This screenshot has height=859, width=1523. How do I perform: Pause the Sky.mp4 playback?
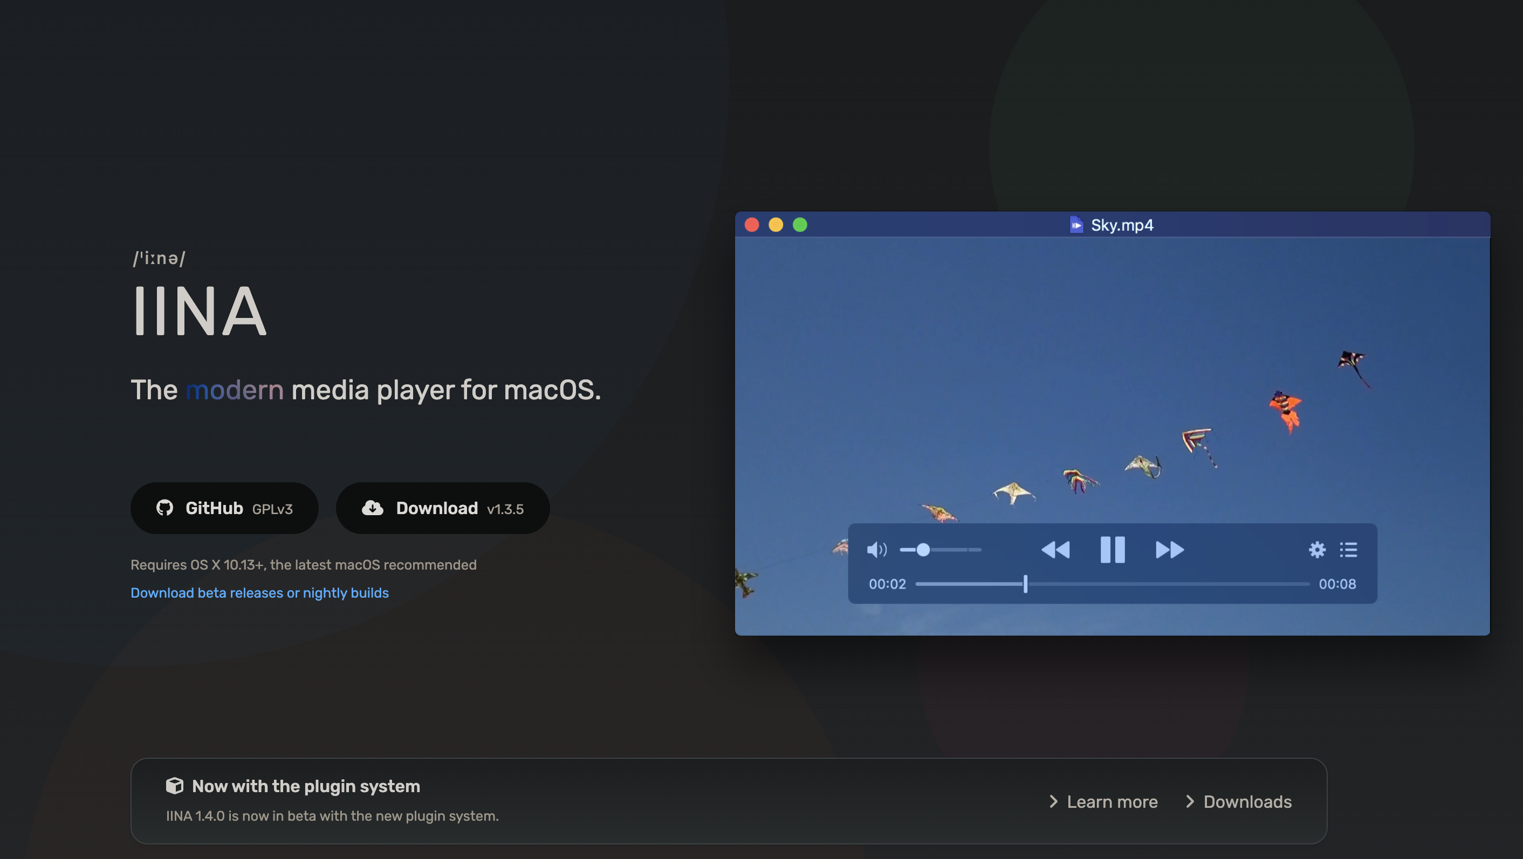coord(1112,550)
